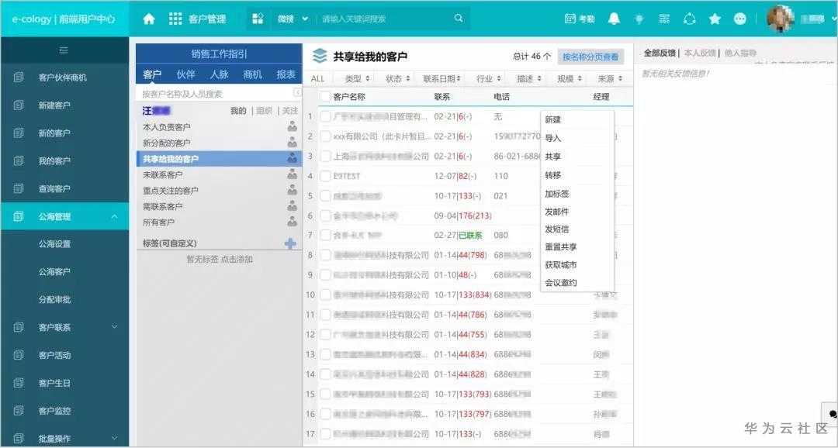This screenshot has height=448, width=838.
Task: Expand the 客户联系 sidebar section
Action: point(114,327)
